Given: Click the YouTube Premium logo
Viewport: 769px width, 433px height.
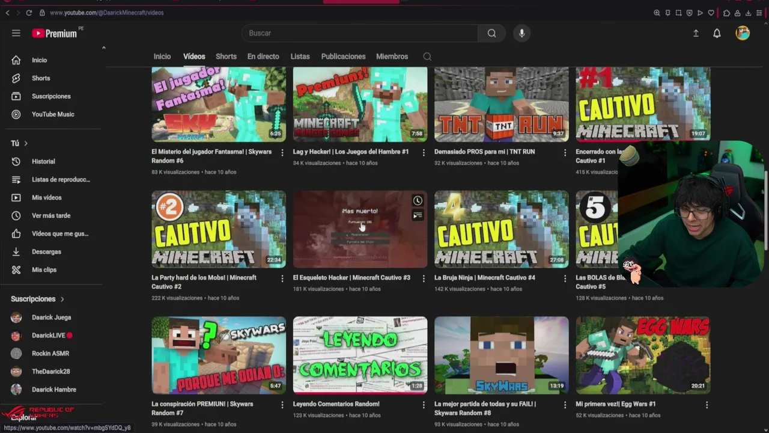Looking at the screenshot, I should click(55, 33).
